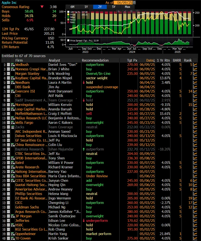Click chart icon in Morningstar row

[195, 104]
